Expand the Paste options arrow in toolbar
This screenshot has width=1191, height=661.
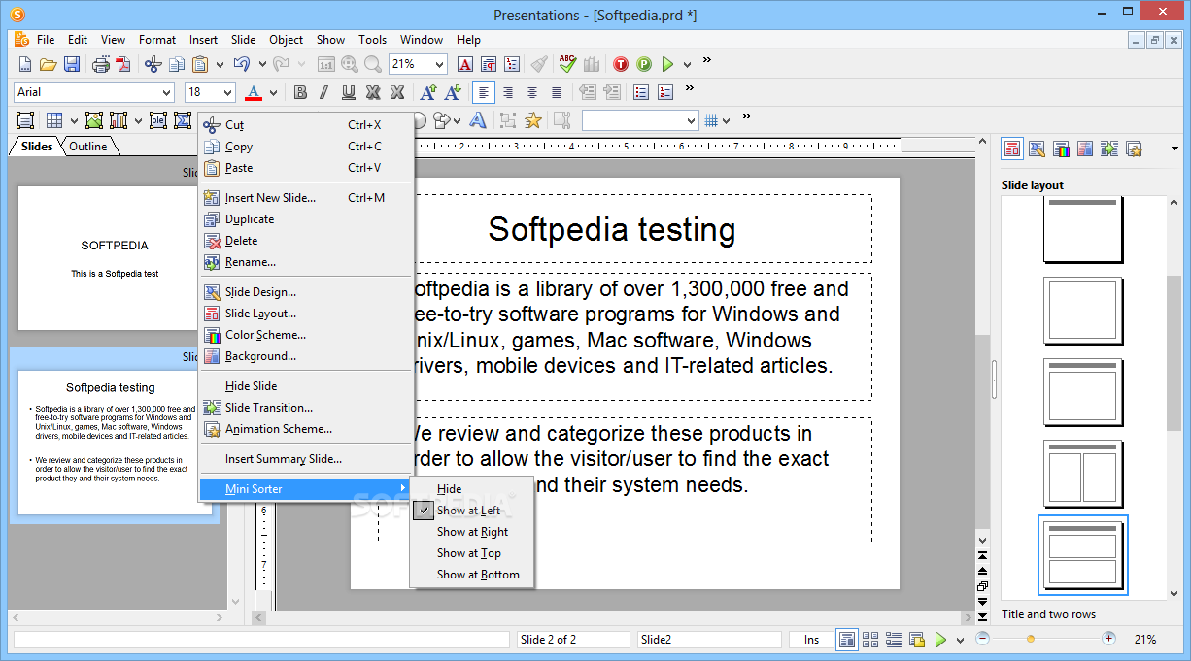tap(221, 65)
